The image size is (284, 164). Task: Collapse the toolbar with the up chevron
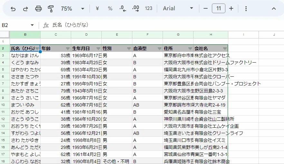(x=274, y=8)
